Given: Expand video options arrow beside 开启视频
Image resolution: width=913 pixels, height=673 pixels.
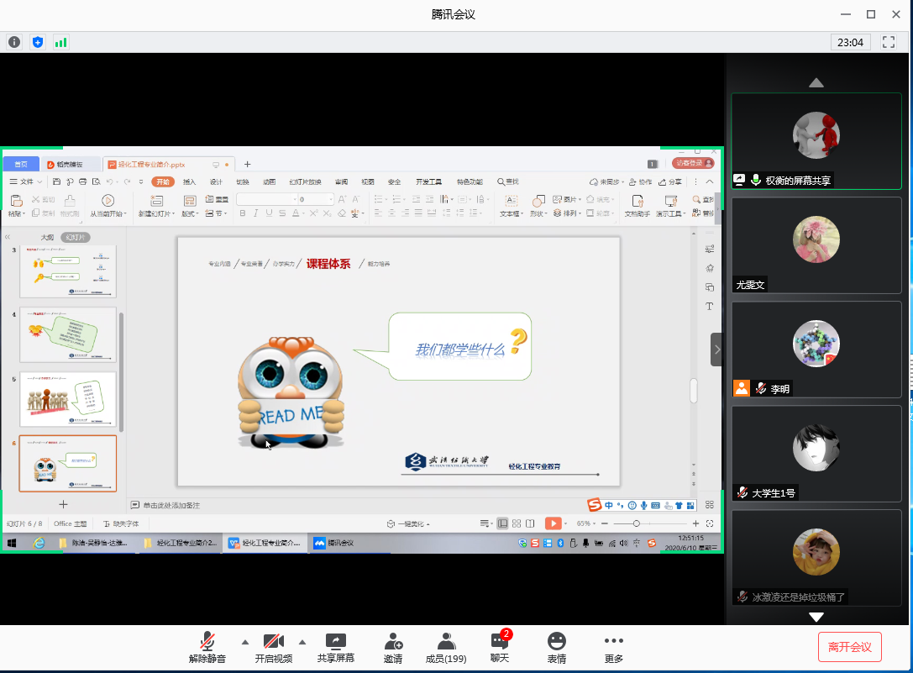Looking at the screenshot, I should tap(302, 642).
